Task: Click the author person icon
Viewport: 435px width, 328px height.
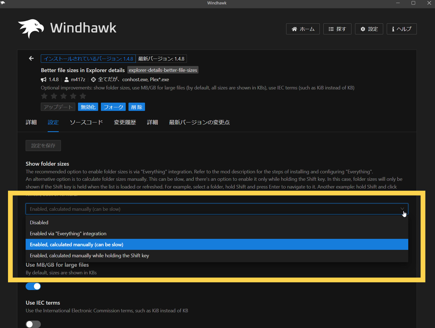Action: (66, 80)
